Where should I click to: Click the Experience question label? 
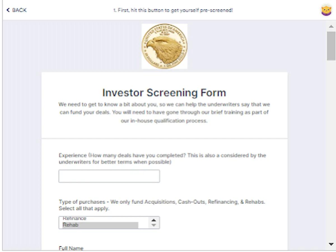click(162, 158)
